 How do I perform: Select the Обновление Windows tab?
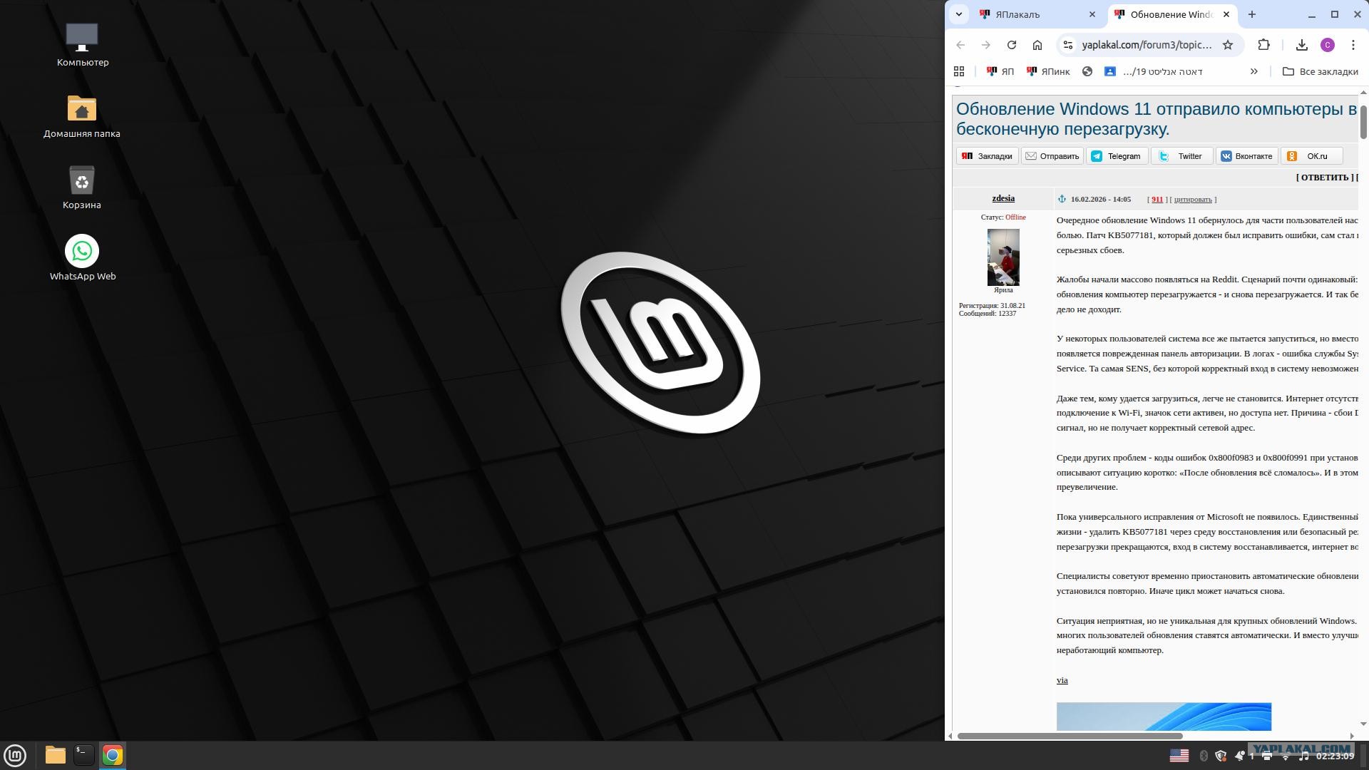[x=1172, y=14]
